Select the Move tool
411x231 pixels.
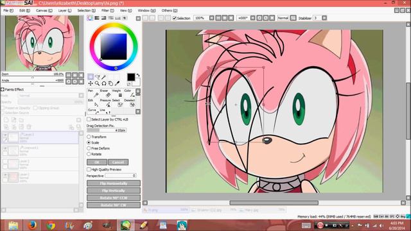tap(91, 83)
